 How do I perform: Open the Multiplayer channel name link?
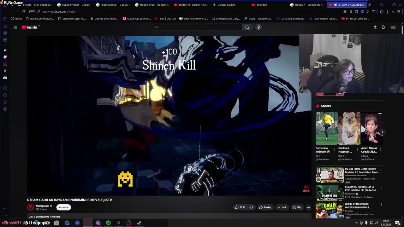(43, 206)
